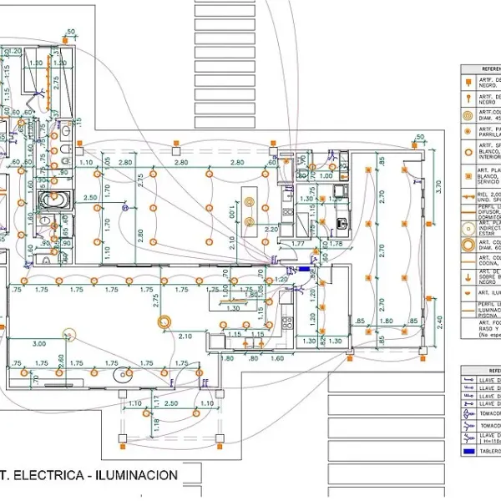This screenshot has height=501, width=501.
Task: Click the PISCINA profile line legend symbol
Action: pos(468,310)
